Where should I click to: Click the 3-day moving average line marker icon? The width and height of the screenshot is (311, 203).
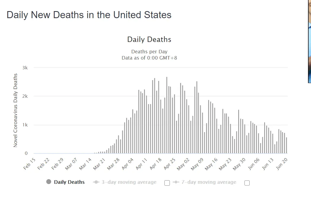(x=96, y=182)
